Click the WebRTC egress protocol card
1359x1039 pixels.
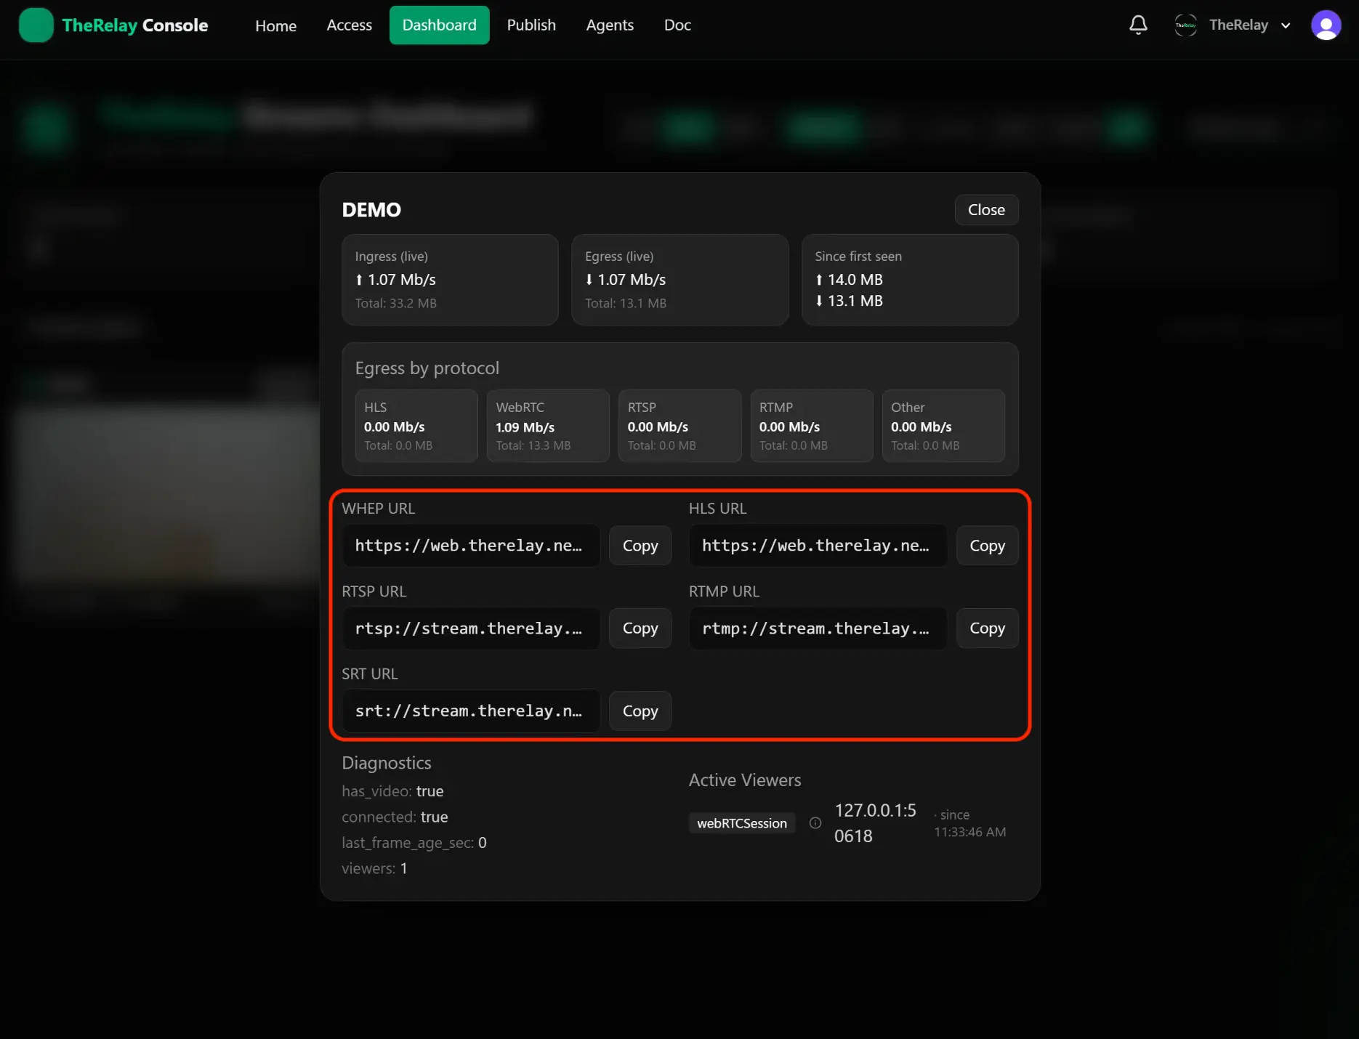548,426
